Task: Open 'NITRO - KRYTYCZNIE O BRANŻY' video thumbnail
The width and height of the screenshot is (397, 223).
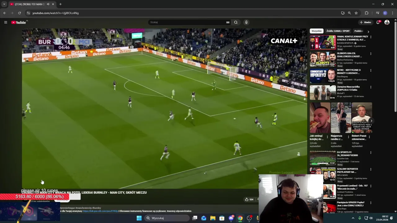Action: 323,76
